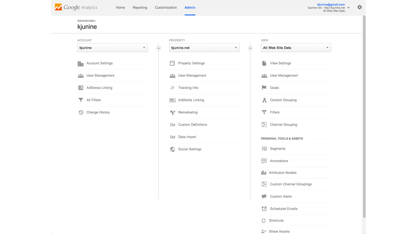This screenshot has width=417, height=234.
Task: Open the Scheduled Emails link
Action: 284,208
